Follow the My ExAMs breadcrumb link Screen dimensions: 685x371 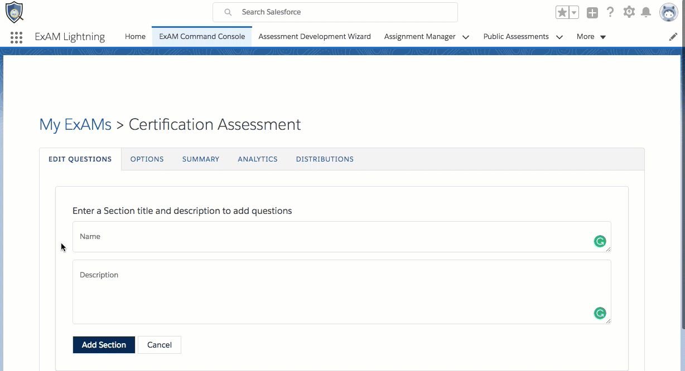[x=75, y=124]
